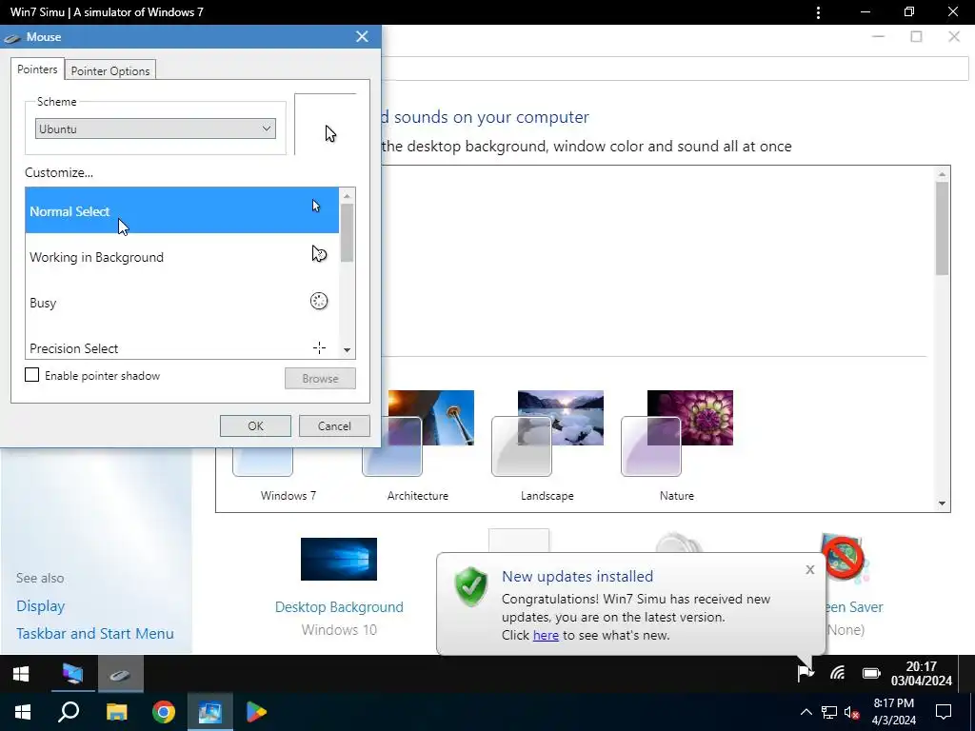This screenshot has height=731, width=975.
Task: Select the Pointers tab
Action: click(x=37, y=69)
